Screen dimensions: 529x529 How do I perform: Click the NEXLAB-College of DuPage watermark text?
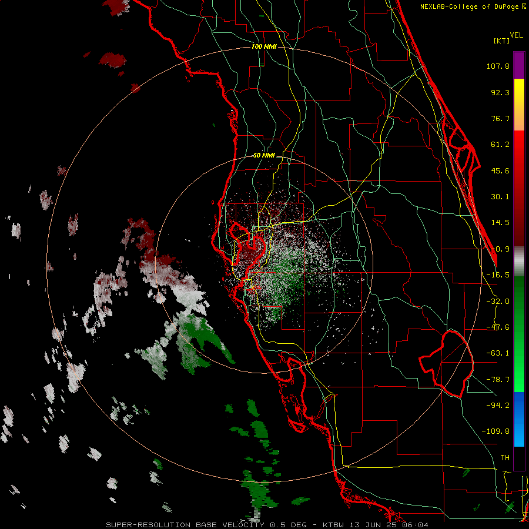click(x=473, y=6)
